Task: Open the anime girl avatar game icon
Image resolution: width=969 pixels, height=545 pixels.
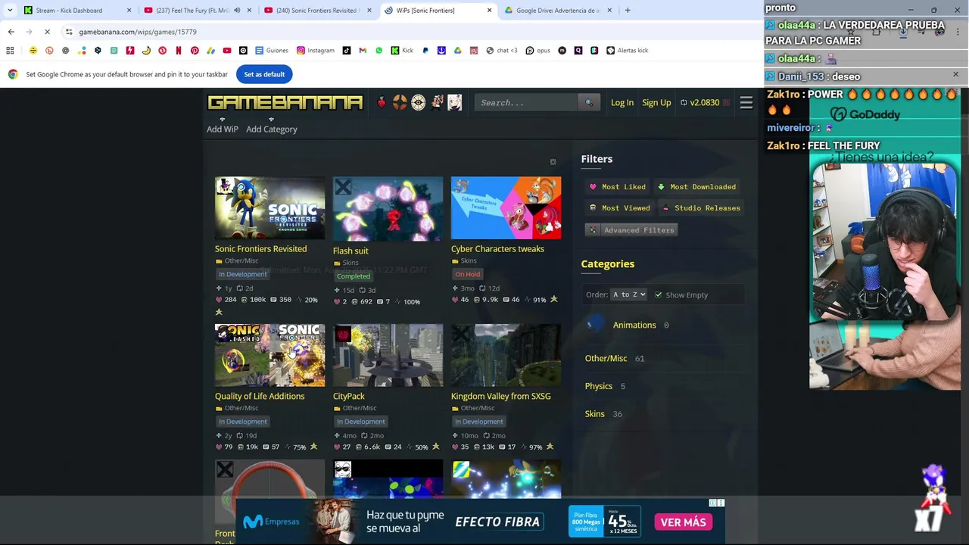Action: tap(454, 102)
